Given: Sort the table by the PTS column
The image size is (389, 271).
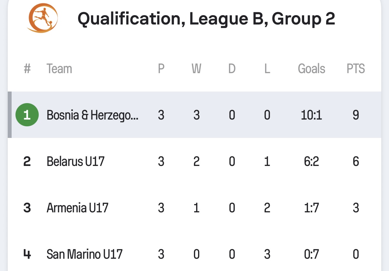Looking at the screenshot, I should (x=356, y=69).
